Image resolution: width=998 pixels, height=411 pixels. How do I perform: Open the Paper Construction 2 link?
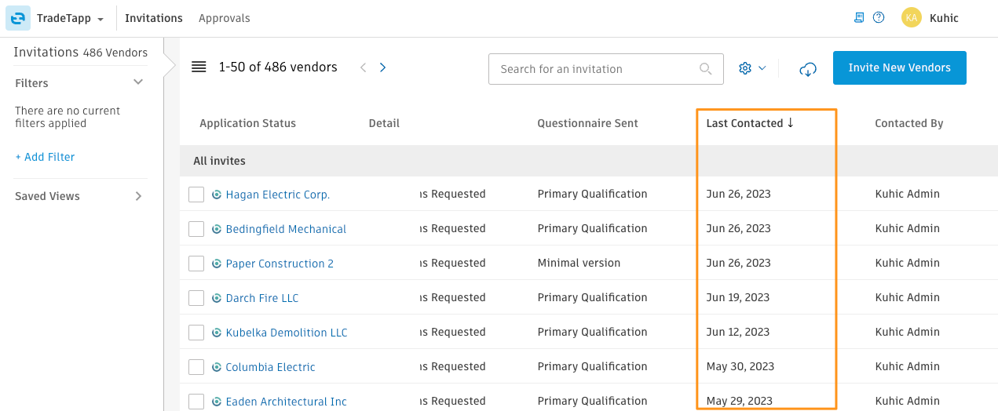tap(280, 264)
